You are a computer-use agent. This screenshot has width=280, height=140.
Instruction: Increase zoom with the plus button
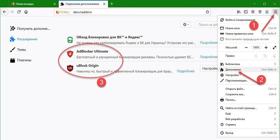[x=266, y=48]
